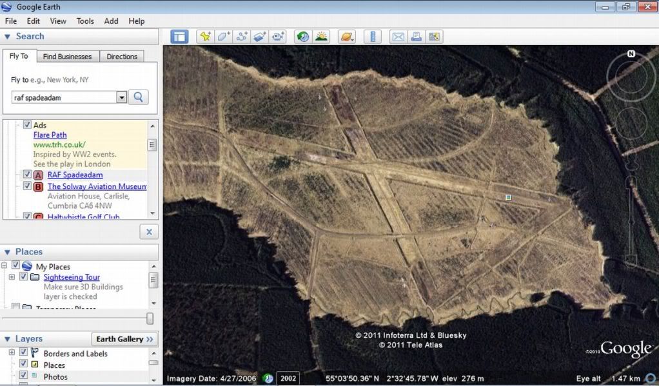This screenshot has height=386, width=659.
Task: Open the Edit menu
Action: coord(33,21)
